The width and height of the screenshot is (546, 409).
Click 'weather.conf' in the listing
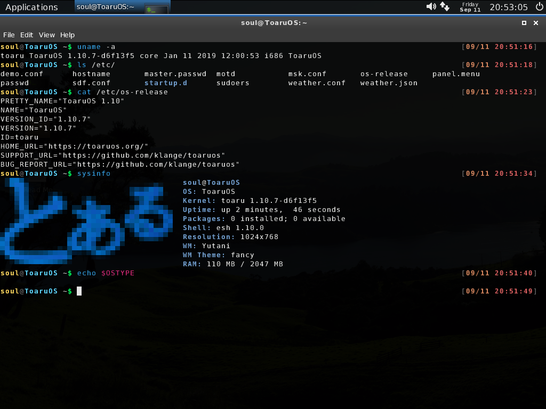click(317, 83)
